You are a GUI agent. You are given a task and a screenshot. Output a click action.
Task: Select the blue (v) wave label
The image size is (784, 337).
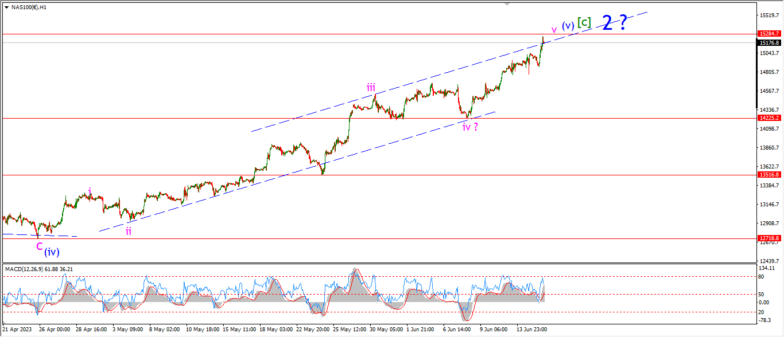[x=568, y=25]
